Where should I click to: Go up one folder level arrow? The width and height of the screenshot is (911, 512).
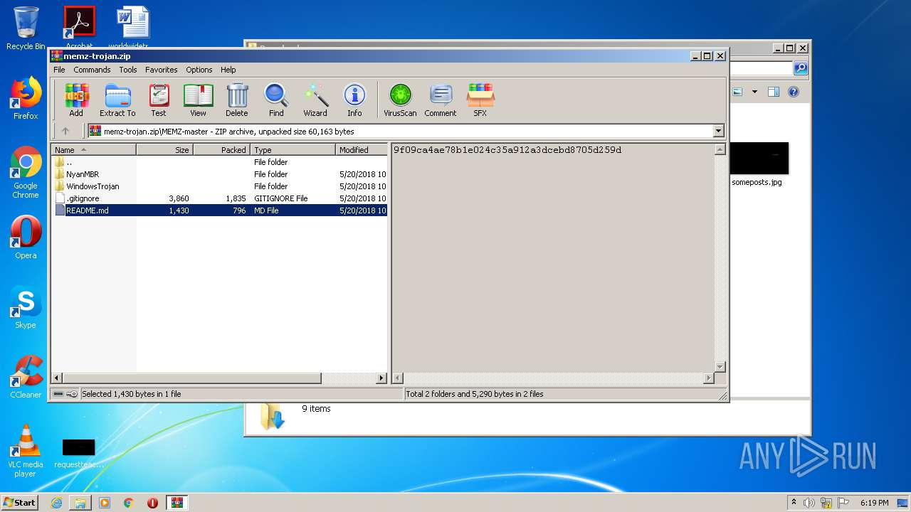65,131
